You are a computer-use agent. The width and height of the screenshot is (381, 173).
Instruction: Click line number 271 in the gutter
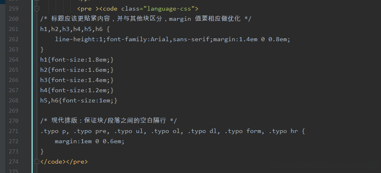click(x=13, y=131)
